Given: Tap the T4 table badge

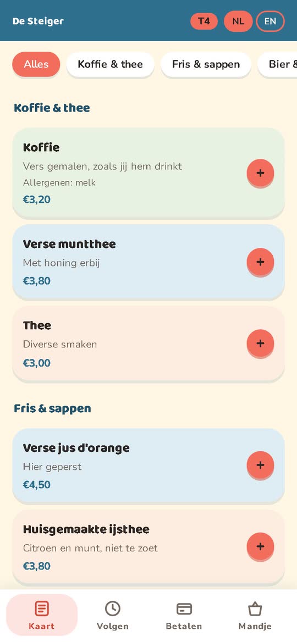Looking at the screenshot, I should [x=204, y=21].
